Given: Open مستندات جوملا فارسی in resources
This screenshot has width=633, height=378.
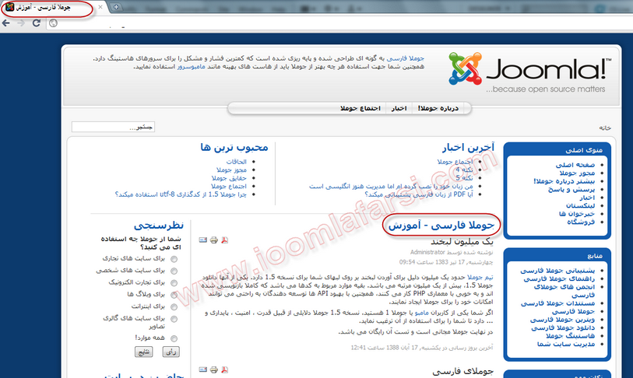Looking at the screenshot, I should tap(557, 303).
